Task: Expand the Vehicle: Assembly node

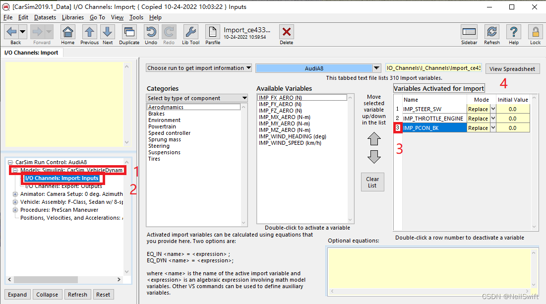Action: tap(15, 202)
